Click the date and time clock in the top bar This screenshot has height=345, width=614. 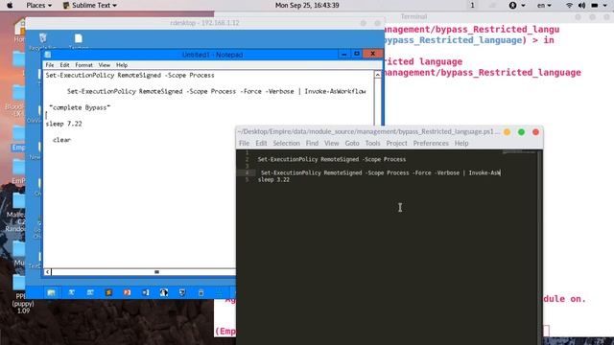coord(307,5)
